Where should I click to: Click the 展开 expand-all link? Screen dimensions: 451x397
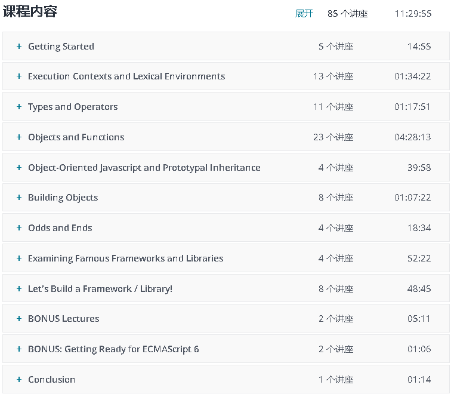(304, 13)
